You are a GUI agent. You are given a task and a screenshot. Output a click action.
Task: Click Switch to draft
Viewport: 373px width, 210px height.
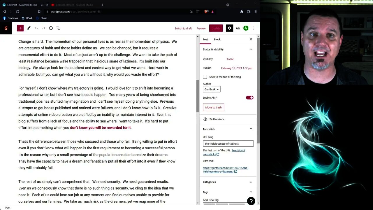(x=183, y=28)
